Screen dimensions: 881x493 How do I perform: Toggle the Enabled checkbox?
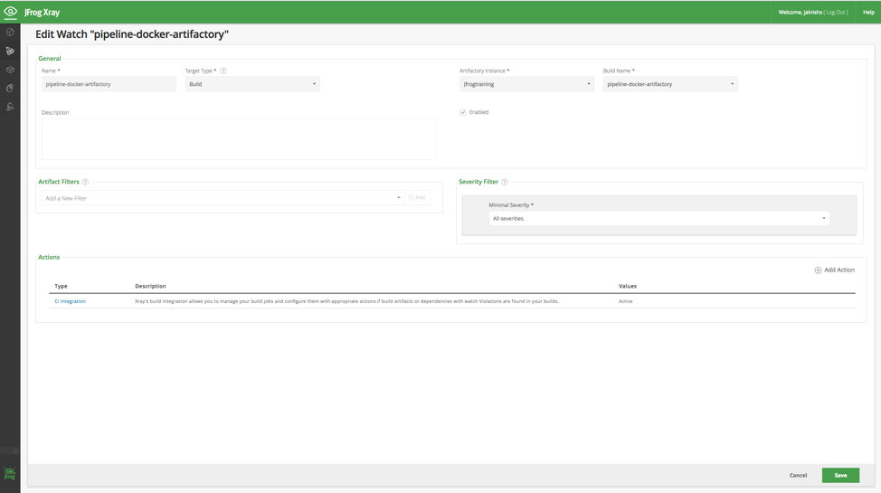click(x=463, y=112)
